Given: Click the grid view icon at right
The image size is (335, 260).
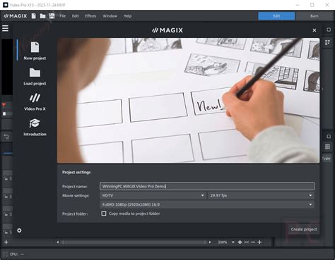Looking at the screenshot, I should point(327,147).
